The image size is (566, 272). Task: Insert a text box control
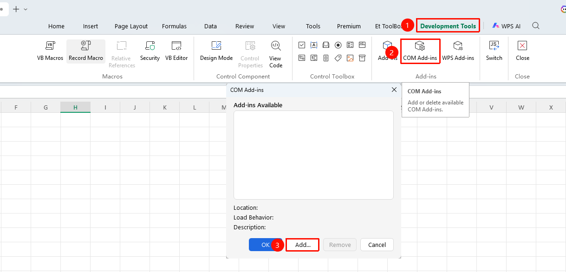(314, 45)
